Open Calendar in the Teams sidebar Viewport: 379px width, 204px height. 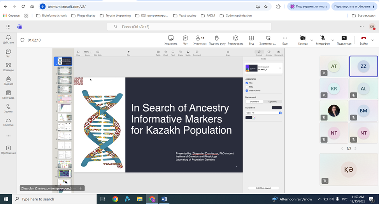coord(8,93)
